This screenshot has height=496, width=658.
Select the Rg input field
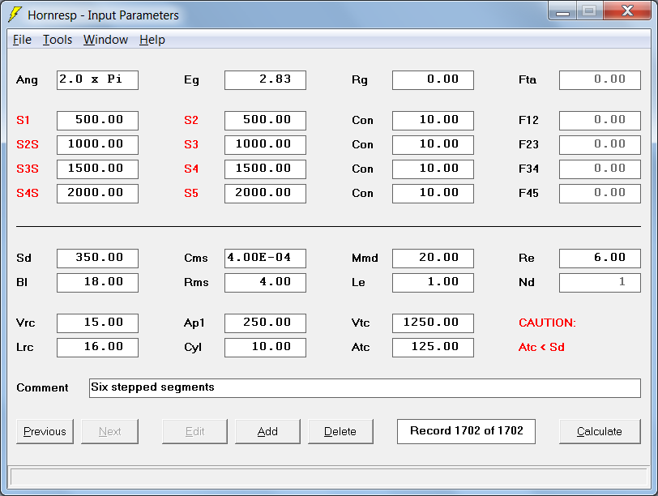(433, 80)
